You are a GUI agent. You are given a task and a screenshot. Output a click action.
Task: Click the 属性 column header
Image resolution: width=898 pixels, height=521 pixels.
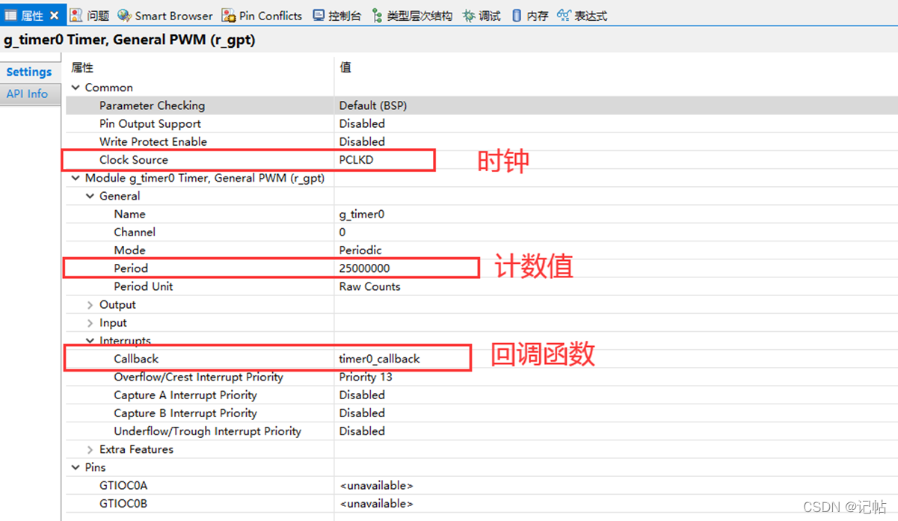82,68
